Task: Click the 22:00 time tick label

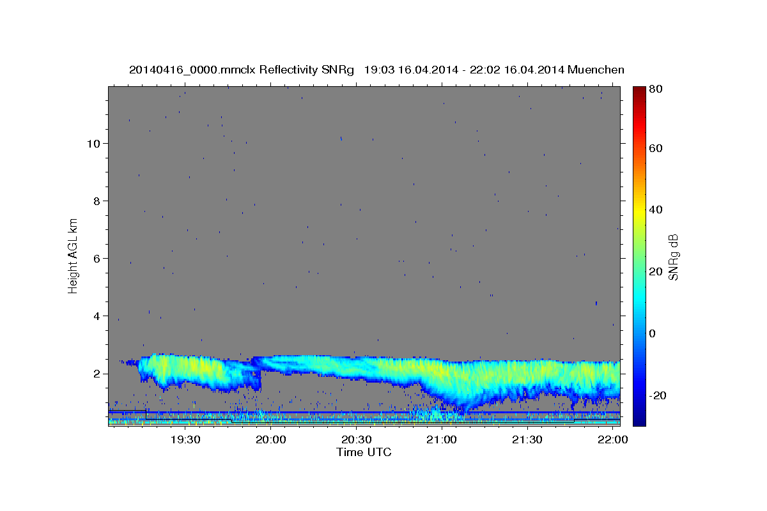Action: [x=613, y=440]
